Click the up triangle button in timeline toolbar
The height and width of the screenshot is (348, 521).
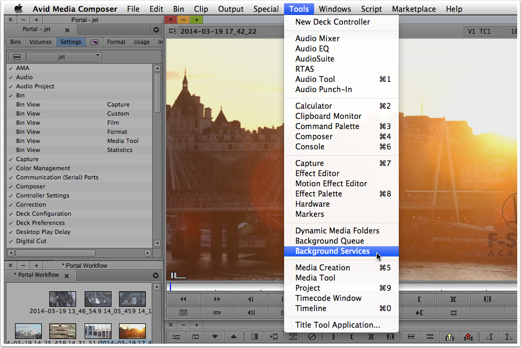(x=234, y=337)
